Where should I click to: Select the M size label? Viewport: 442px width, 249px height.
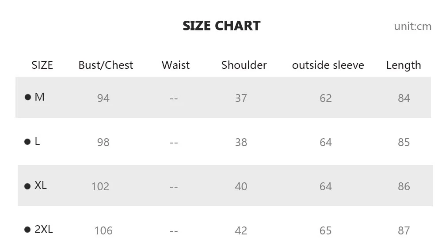click(39, 97)
